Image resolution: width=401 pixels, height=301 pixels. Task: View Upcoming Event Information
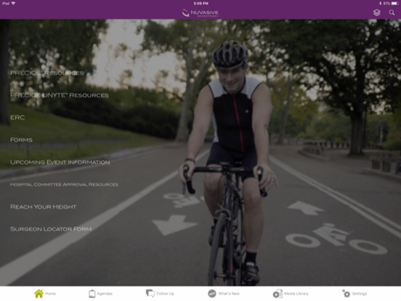[x=60, y=162]
